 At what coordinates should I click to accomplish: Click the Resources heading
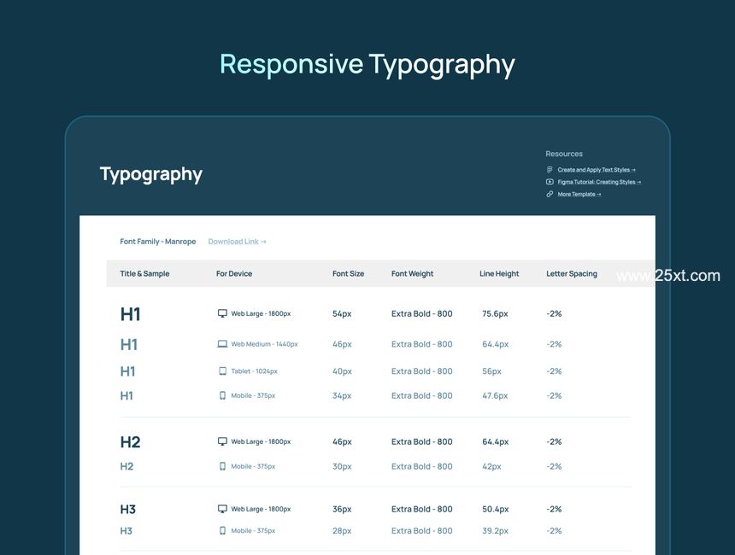[564, 154]
